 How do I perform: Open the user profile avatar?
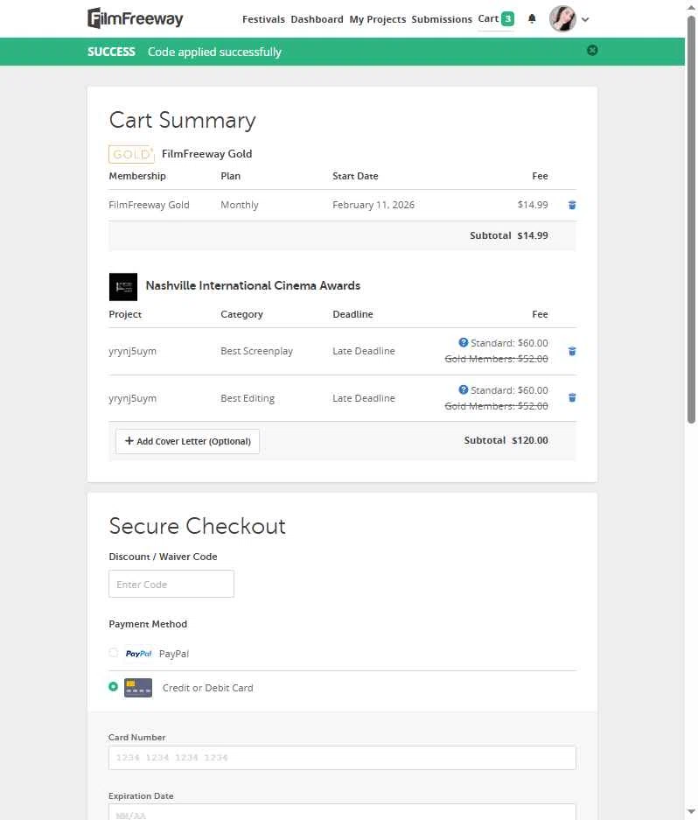(x=562, y=19)
